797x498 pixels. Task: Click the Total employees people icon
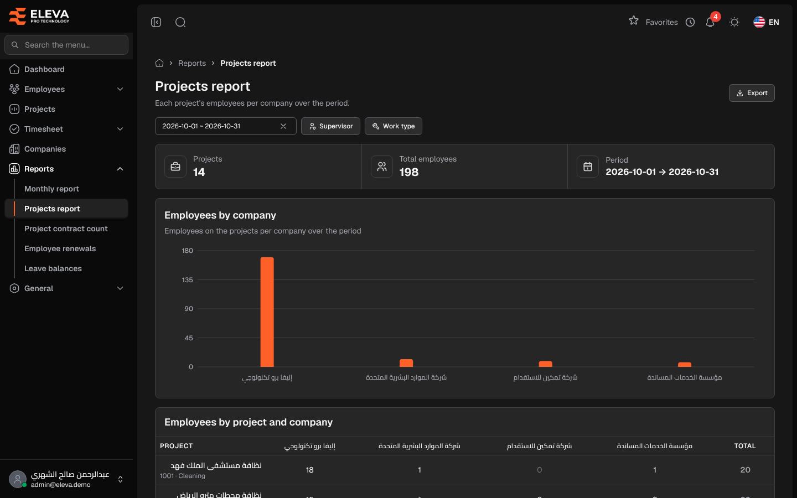(x=382, y=167)
